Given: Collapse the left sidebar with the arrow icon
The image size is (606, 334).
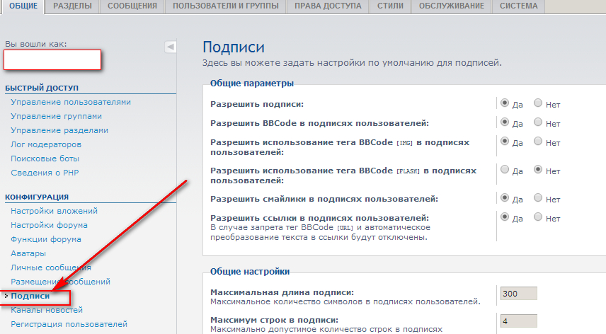Looking at the screenshot, I should 170,47.
